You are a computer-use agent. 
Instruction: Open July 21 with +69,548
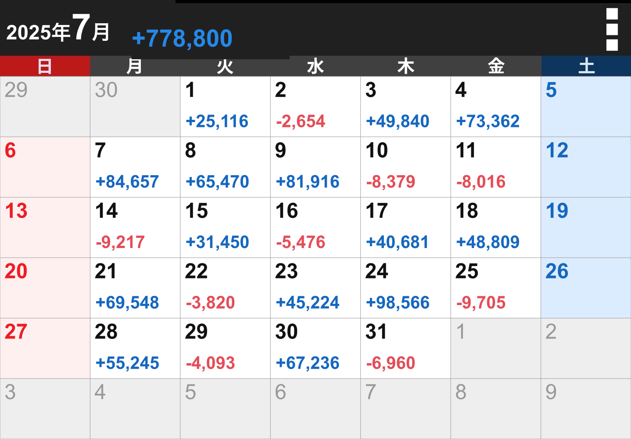click(x=135, y=288)
